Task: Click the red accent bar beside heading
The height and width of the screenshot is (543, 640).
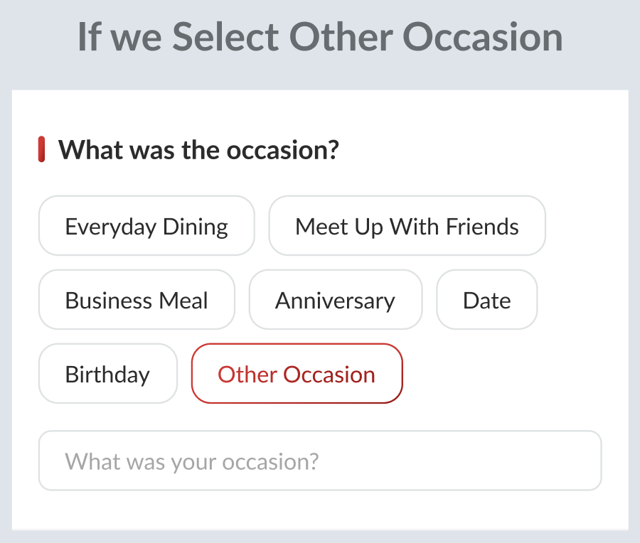Action: [41, 150]
